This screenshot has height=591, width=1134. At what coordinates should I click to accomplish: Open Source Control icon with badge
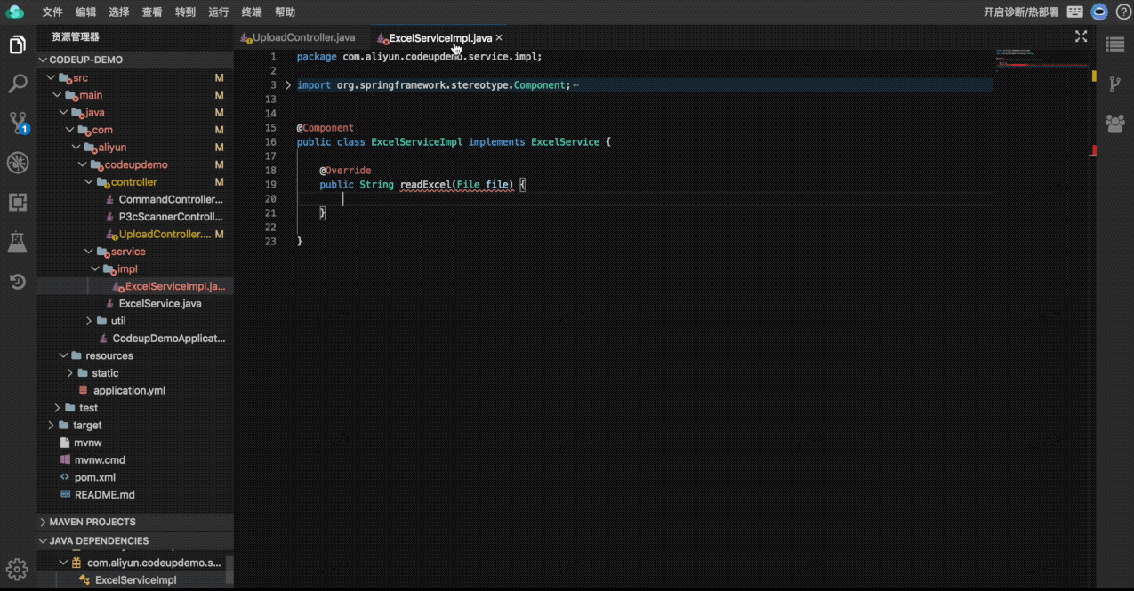17,123
